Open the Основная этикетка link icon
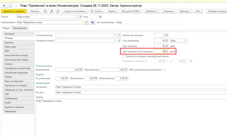227x137 pixels. pyautogui.click(x=119, y=41)
